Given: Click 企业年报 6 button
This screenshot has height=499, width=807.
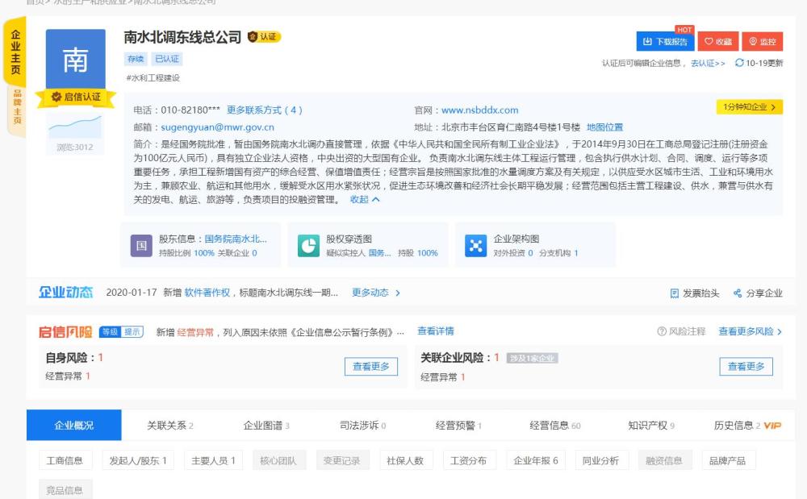Looking at the screenshot, I should pos(536,460).
